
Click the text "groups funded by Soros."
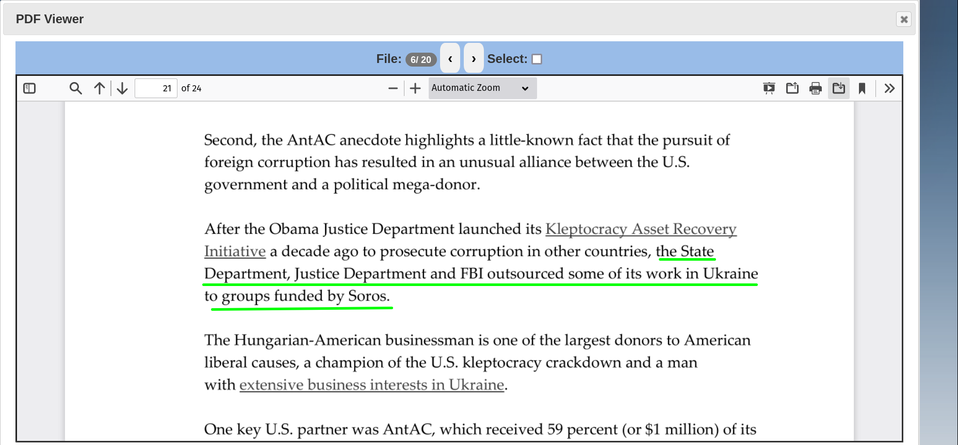(x=306, y=296)
